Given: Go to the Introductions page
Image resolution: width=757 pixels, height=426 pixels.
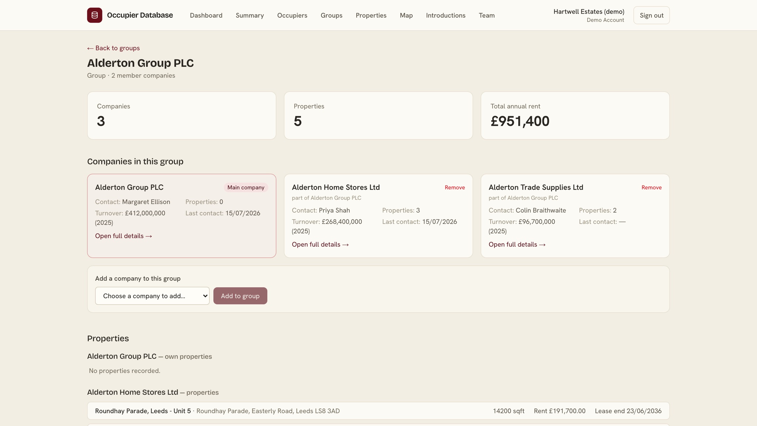Looking at the screenshot, I should pyautogui.click(x=446, y=16).
